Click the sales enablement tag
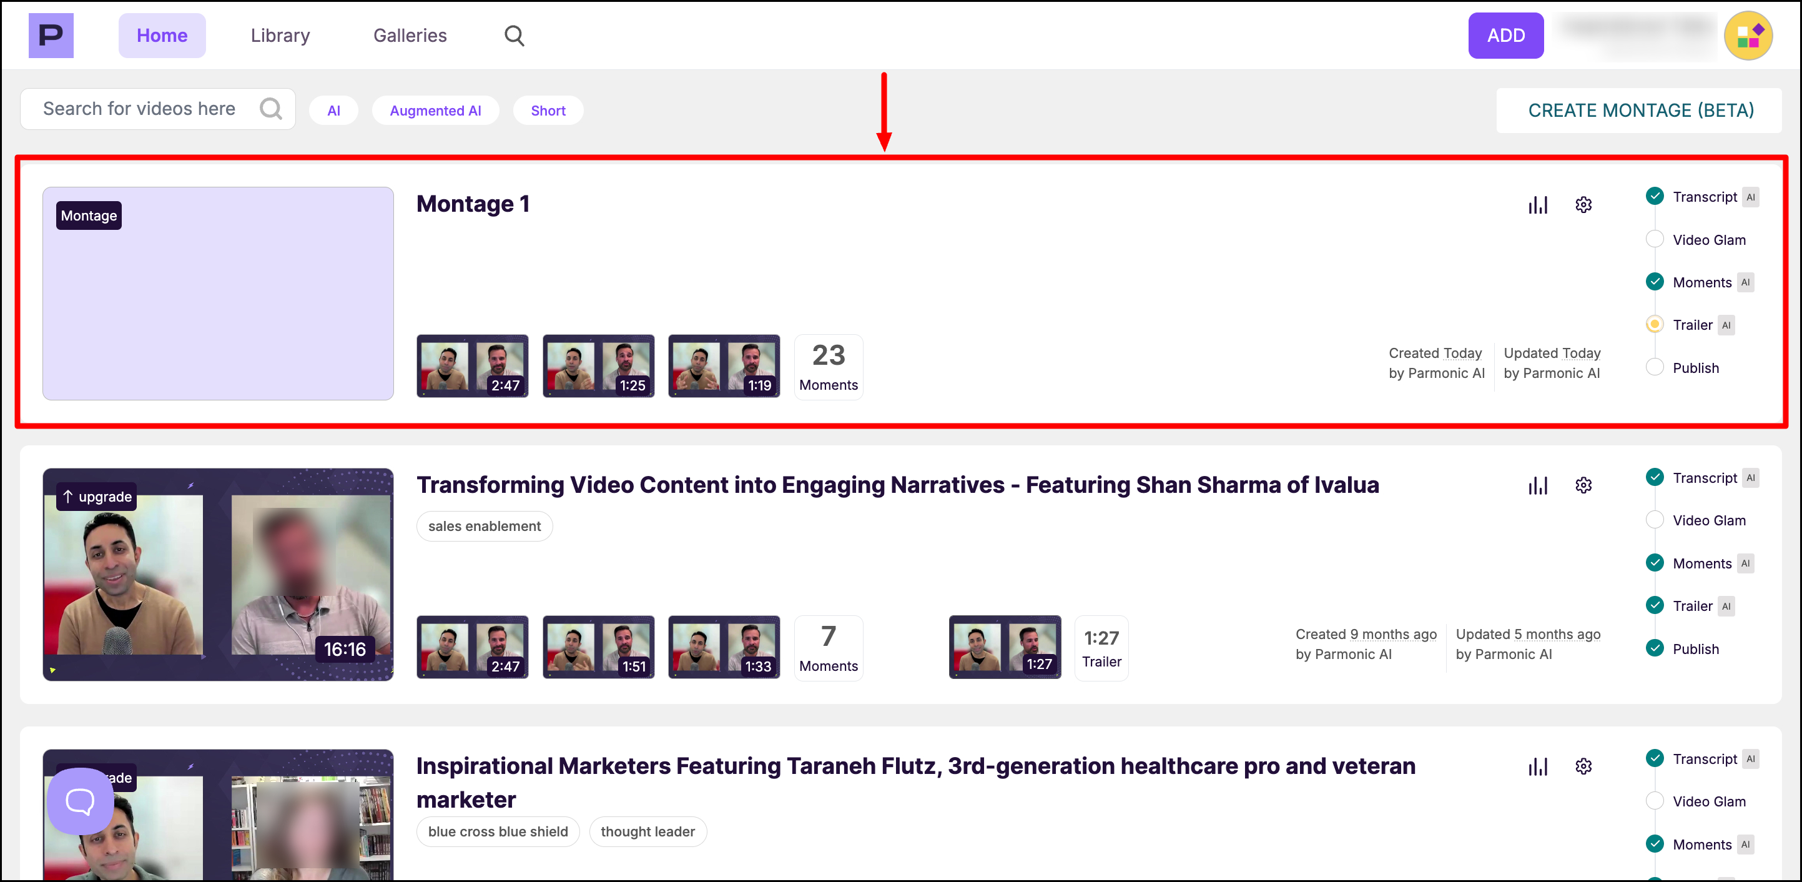Screen dimensions: 1802x882 (x=484, y=527)
